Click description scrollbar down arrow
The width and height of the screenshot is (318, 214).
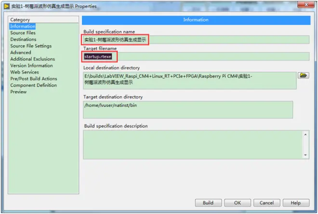pos(305,155)
